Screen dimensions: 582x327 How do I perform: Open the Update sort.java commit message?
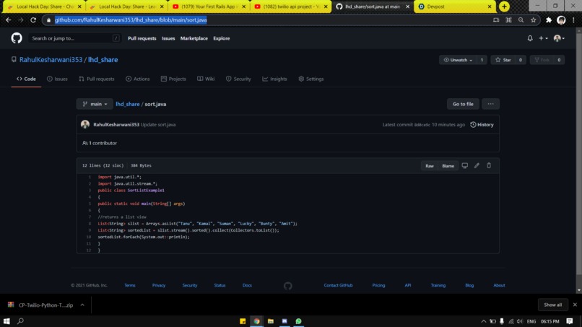158,125
